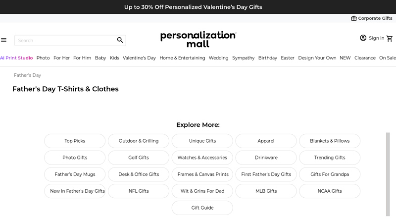Click the account profile icon
Image resolution: width=396 pixels, height=223 pixels.
tap(363, 38)
